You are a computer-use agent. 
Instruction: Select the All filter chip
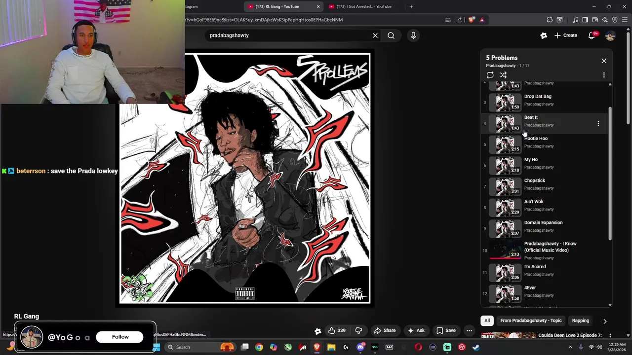[x=487, y=320]
